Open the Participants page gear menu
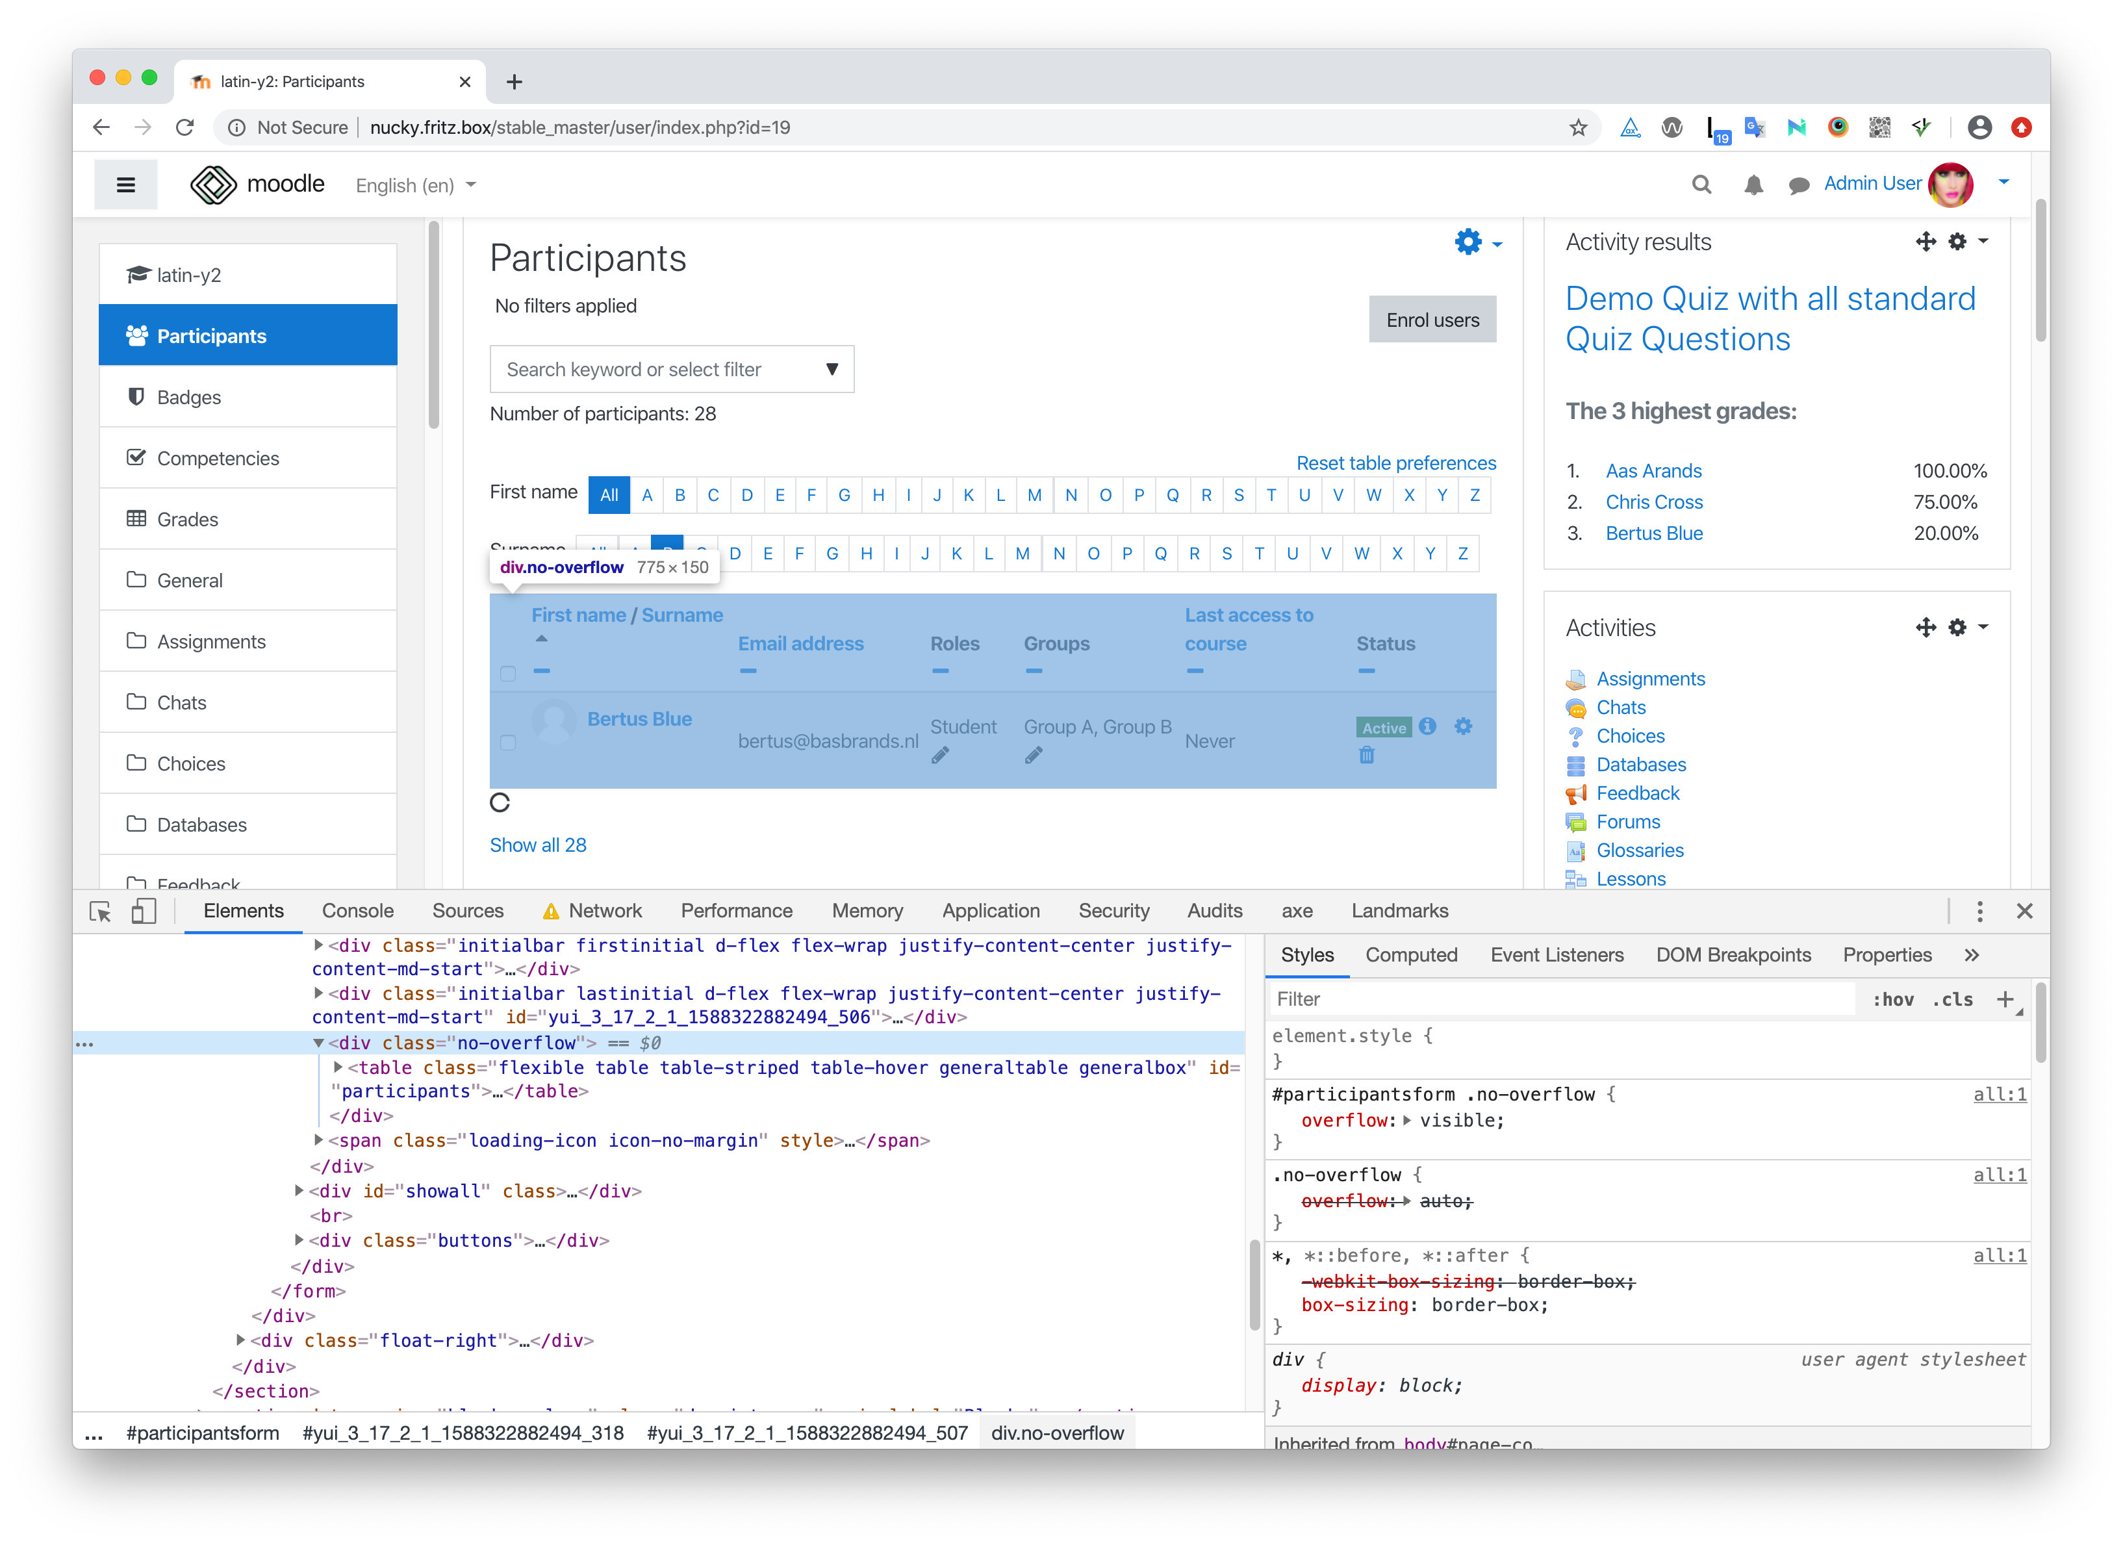The width and height of the screenshot is (2123, 1545). tap(1477, 242)
